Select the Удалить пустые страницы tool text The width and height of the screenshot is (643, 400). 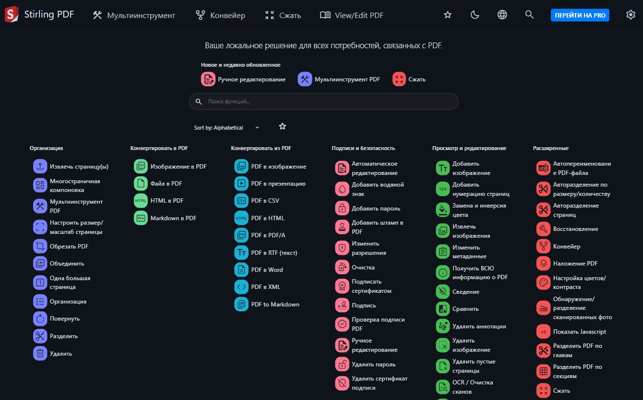point(474,366)
